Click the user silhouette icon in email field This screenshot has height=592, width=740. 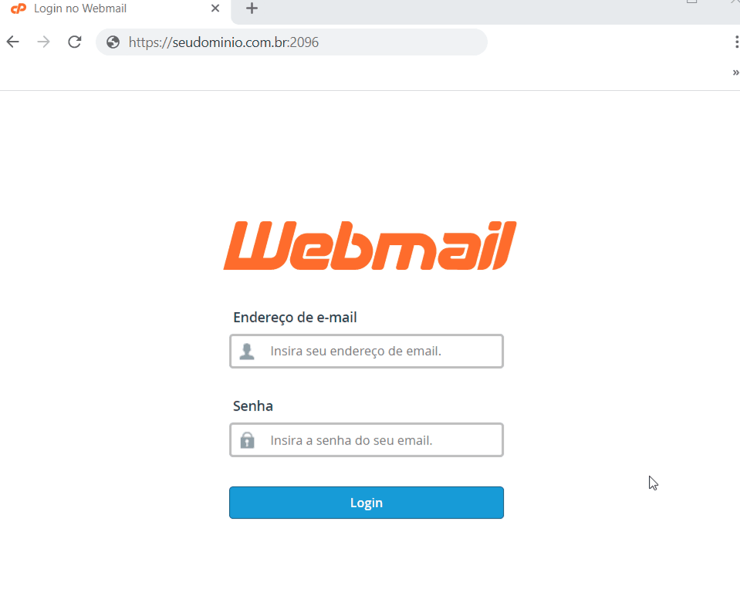point(247,351)
